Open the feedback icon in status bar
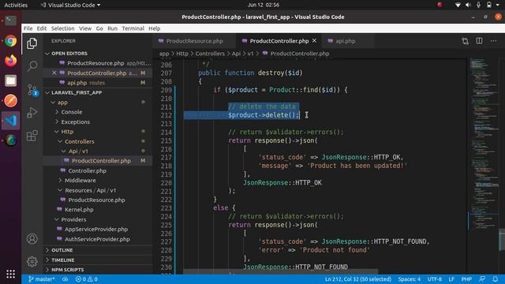The height and width of the screenshot is (284, 505). (482, 279)
